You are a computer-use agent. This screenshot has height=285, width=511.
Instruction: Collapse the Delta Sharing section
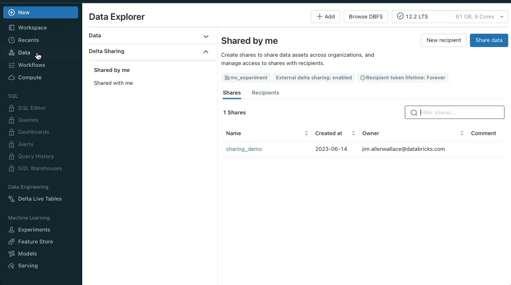point(206,52)
